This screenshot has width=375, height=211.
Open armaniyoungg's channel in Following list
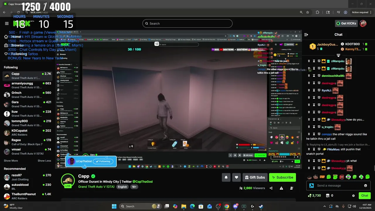[28, 85]
